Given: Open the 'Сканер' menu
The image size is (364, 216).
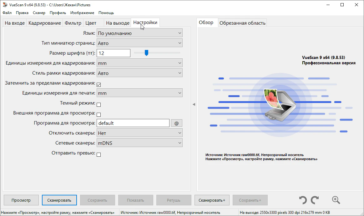Looking at the screenshot, I should [39, 13].
